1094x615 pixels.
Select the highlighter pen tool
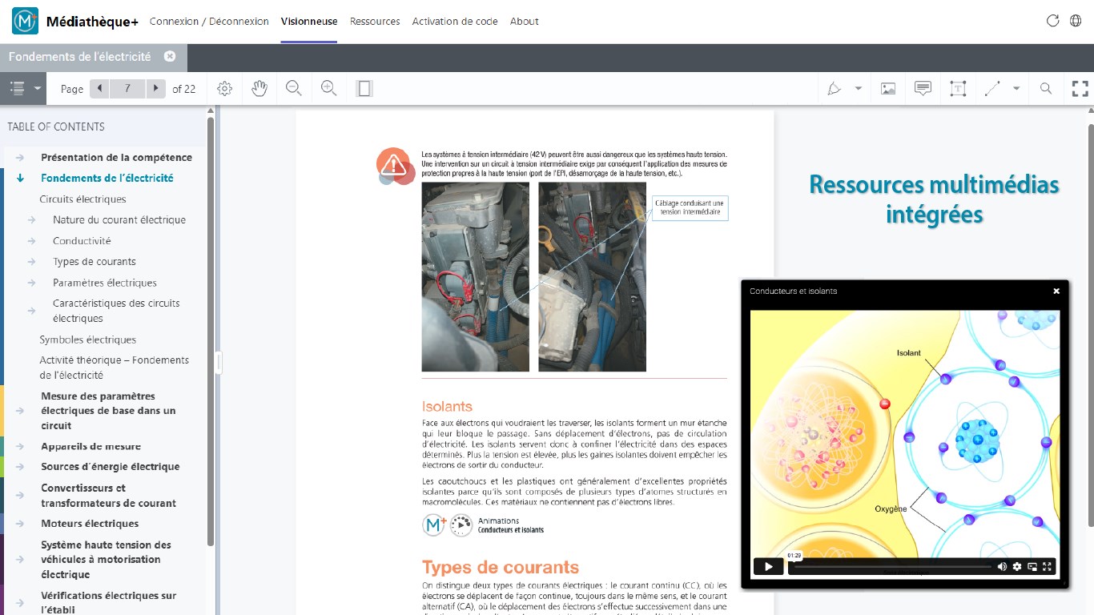coord(835,89)
